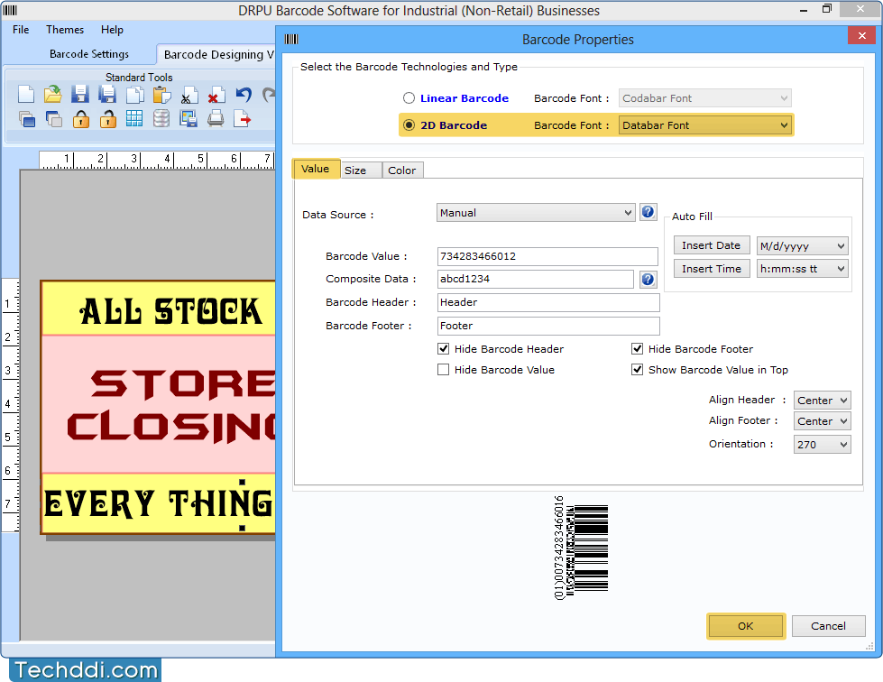Screen dimensions: 883x682
Task: Open the Help menu
Action: coord(112,29)
